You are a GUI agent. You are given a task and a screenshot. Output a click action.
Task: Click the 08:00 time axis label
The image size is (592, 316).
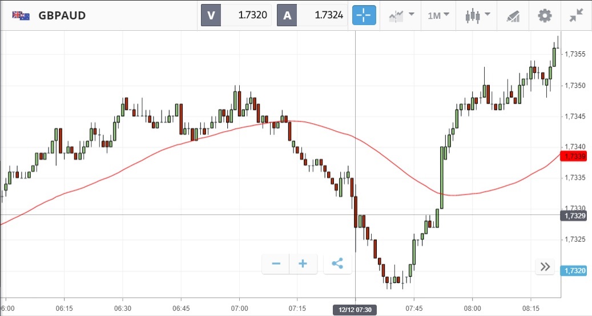473,308
